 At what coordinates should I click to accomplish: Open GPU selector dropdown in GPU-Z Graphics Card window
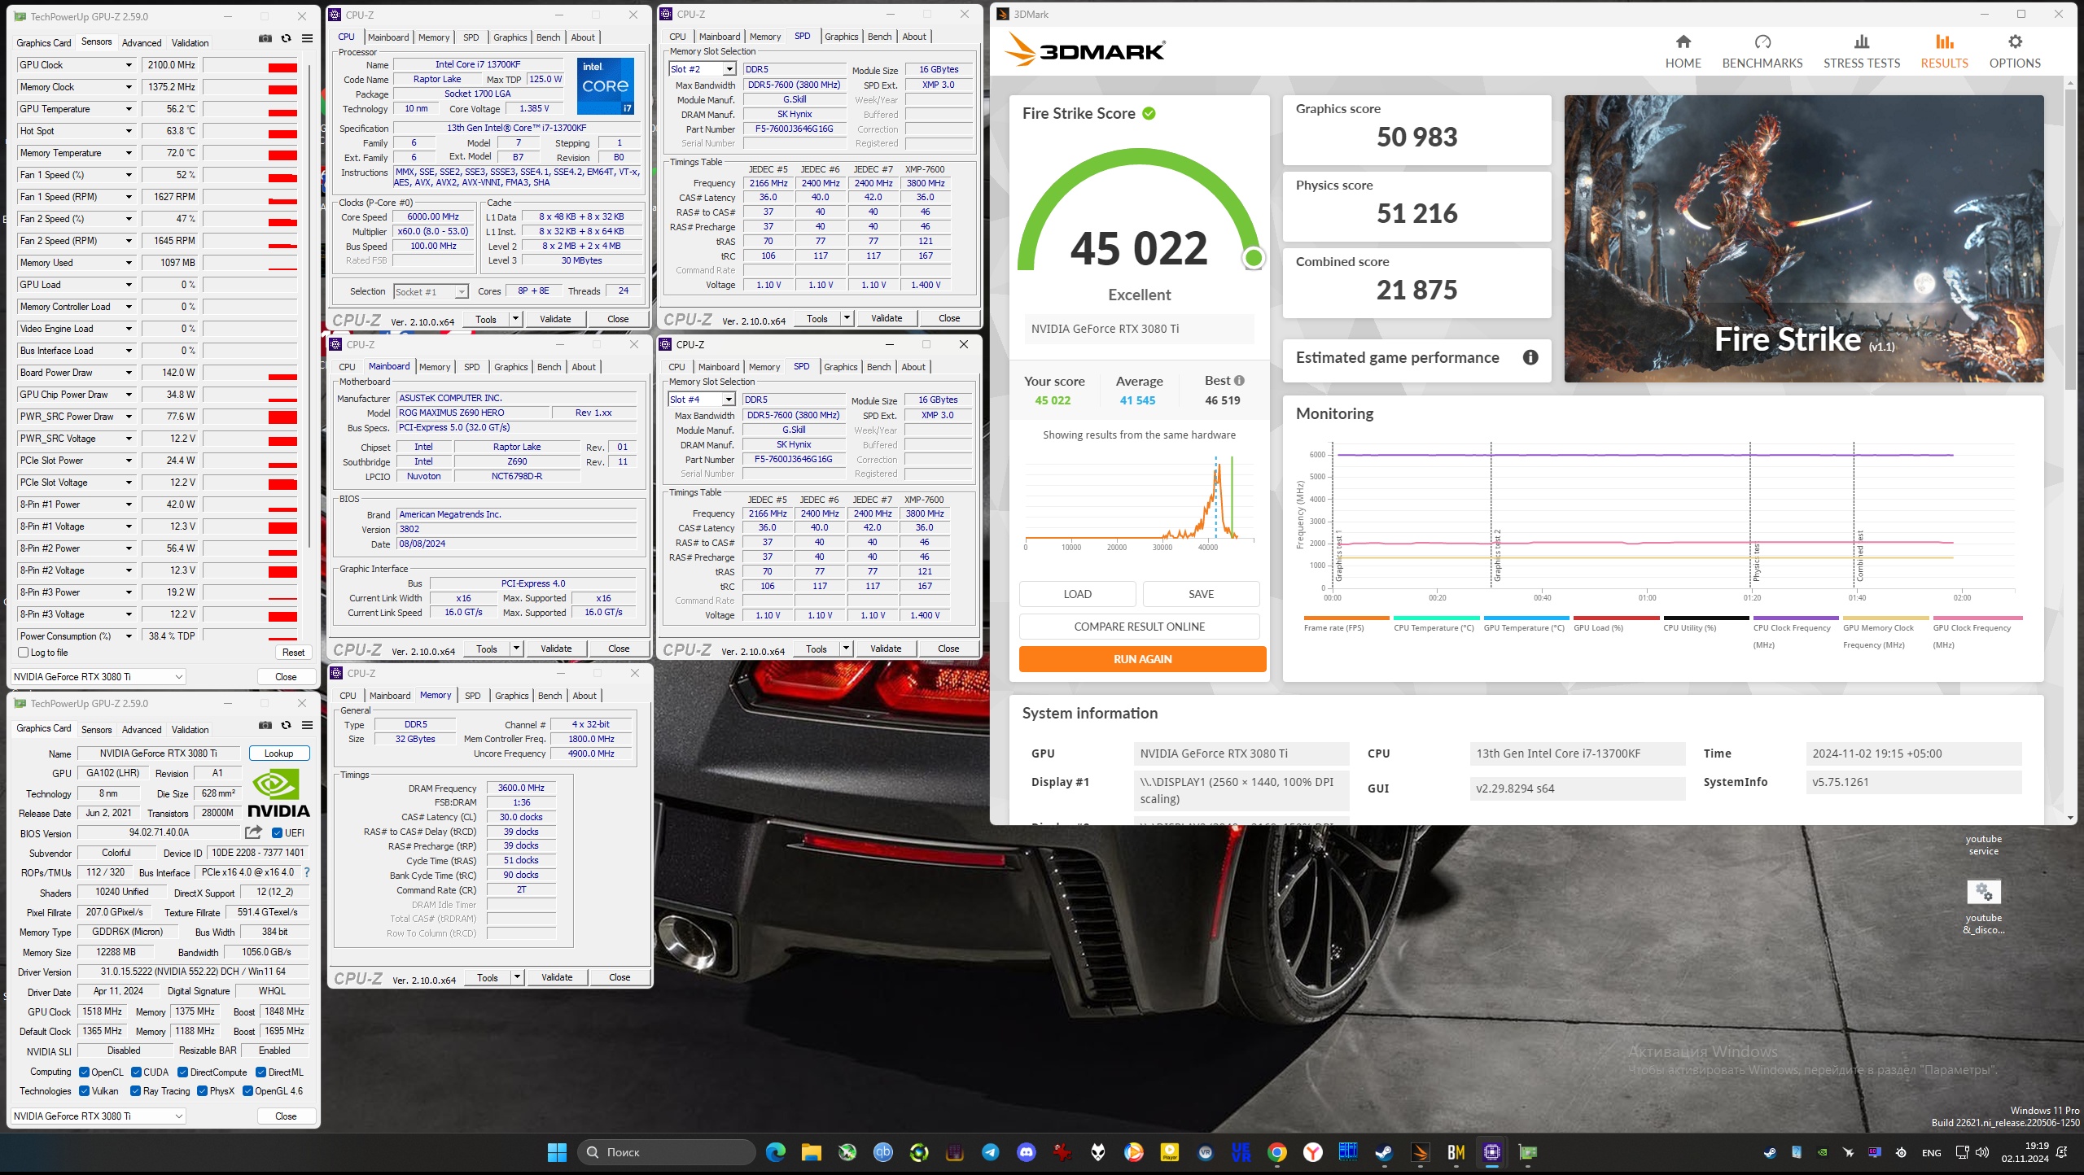(99, 1116)
